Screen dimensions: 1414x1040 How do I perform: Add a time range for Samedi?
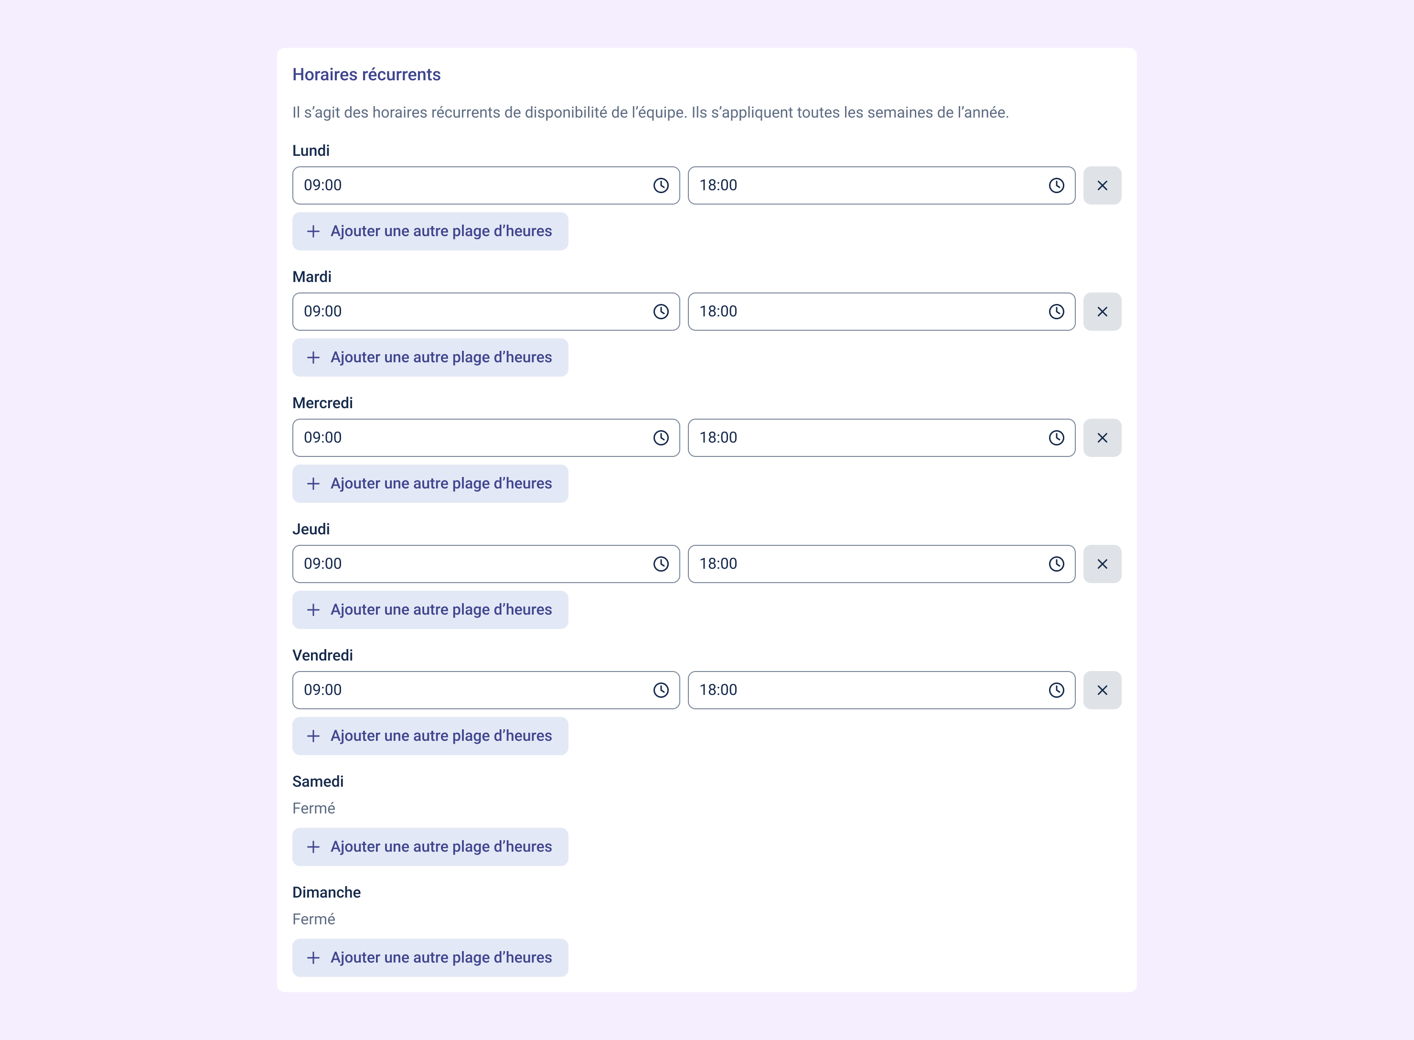[430, 847]
